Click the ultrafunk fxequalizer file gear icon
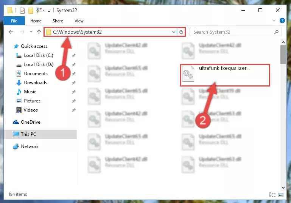The width and height of the screenshot is (291, 203). pyautogui.click(x=188, y=74)
